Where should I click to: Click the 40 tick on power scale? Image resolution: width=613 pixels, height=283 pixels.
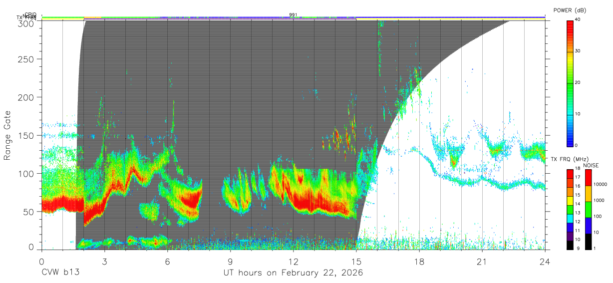tap(578, 20)
